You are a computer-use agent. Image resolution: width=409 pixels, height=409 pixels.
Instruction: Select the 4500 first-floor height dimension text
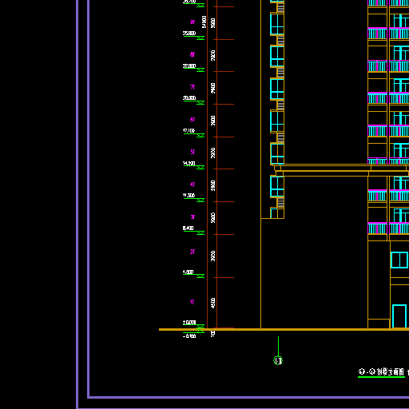click(213, 304)
